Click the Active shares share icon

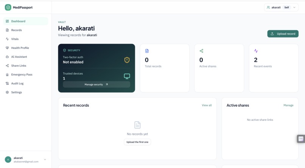coord(201,51)
